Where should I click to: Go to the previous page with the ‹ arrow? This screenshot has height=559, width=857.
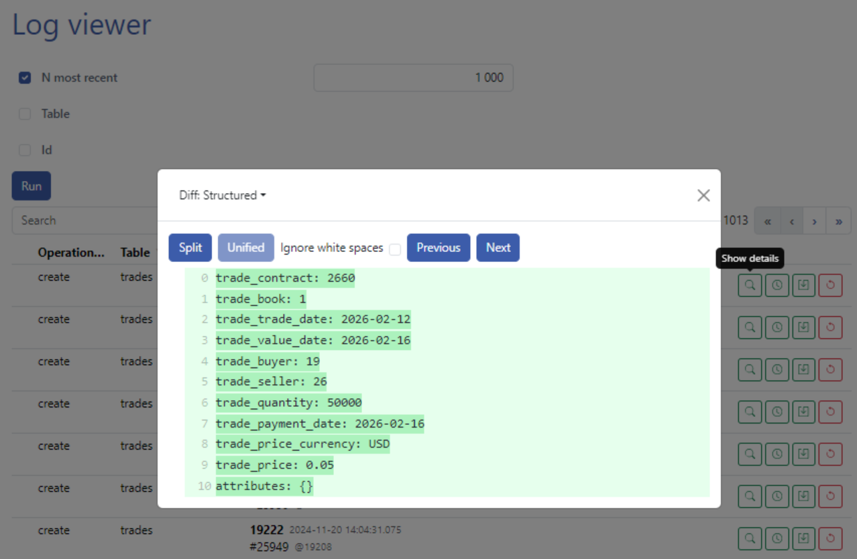pos(791,221)
